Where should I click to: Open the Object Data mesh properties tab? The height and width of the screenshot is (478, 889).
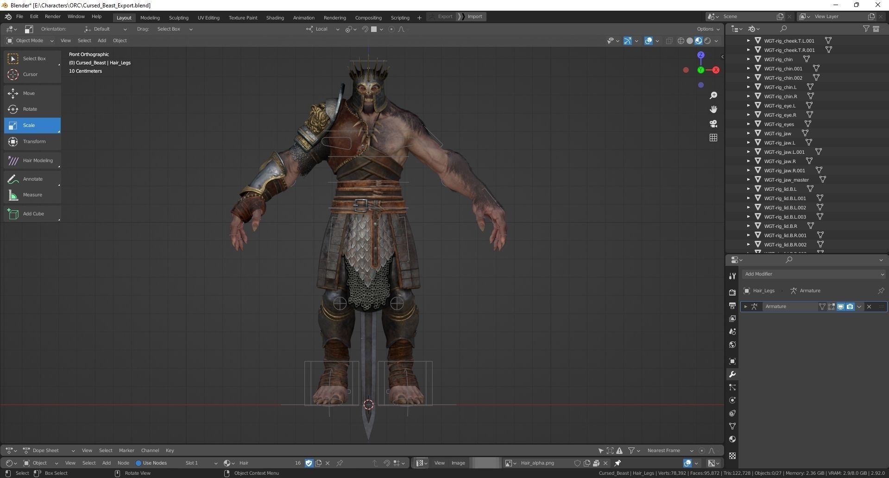click(732, 426)
